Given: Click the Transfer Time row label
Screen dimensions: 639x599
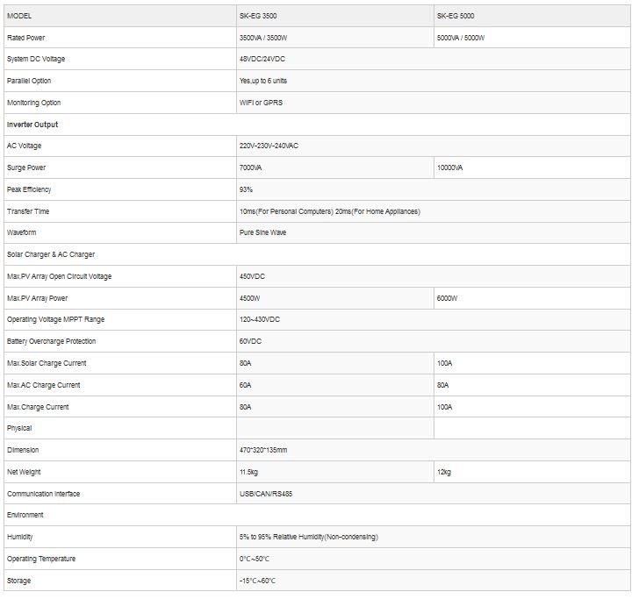Looking at the screenshot, I should 28,211.
